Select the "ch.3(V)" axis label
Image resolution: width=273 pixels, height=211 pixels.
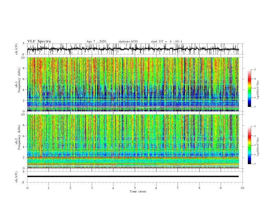[x=17, y=177]
